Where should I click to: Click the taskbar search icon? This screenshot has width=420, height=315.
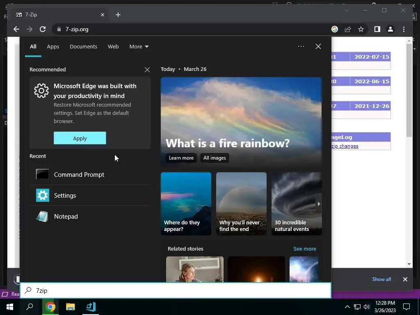click(x=30, y=307)
